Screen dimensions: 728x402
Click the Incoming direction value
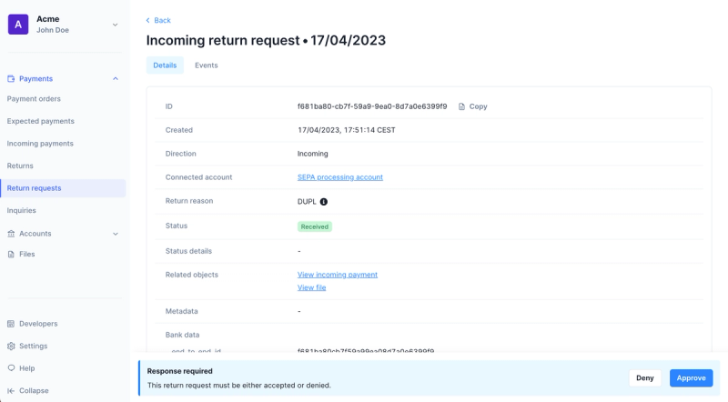pyautogui.click(x=312, y=154)
